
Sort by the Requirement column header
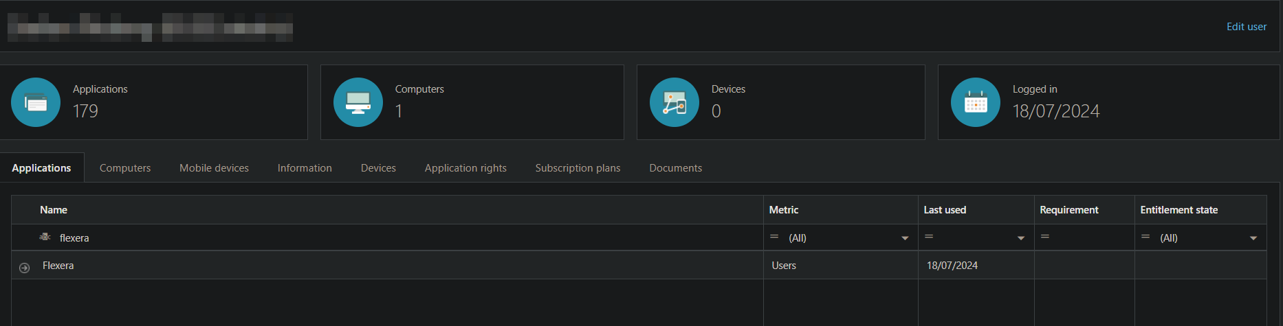[x=1069, y=210]
